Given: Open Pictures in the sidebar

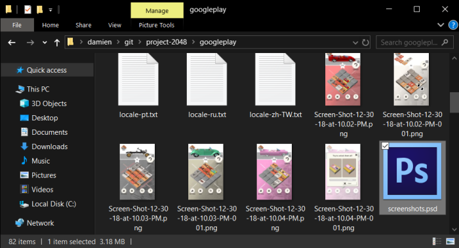Looking at the screenshot, I should click(44, 175).
